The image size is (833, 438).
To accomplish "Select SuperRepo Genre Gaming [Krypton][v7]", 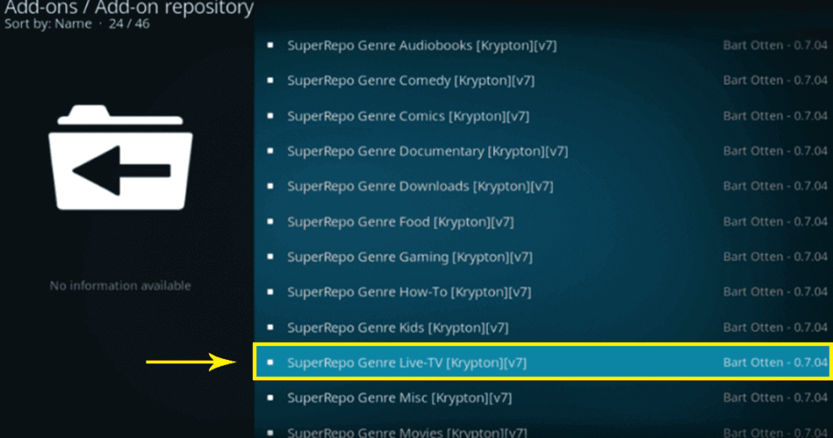I will point(543,257).
